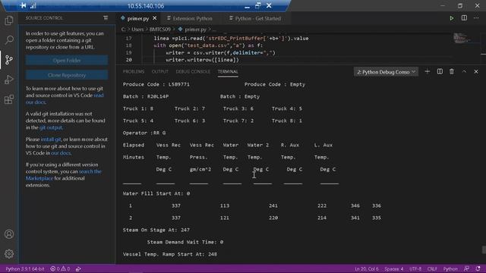The width and height of the screenshot is (486, 273).
Task: Change file encoding UTF-8
Action: click(x=415, y=268)
